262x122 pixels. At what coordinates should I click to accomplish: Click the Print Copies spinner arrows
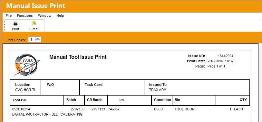click(38, 39)
